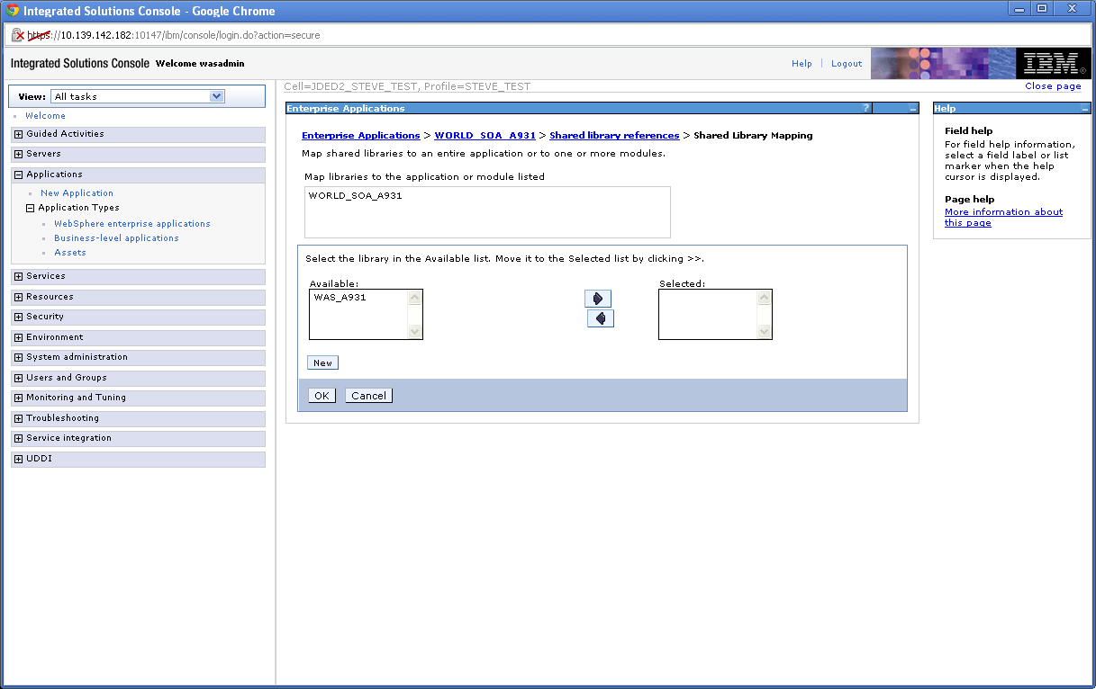
Task: Open the Assets link
Action: click(x=70, y=253)
